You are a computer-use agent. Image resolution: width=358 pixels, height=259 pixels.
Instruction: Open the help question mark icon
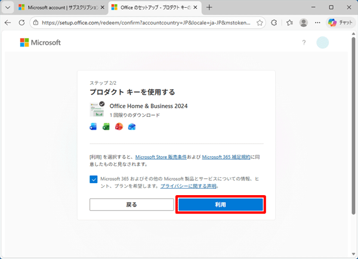pos(304,43)
